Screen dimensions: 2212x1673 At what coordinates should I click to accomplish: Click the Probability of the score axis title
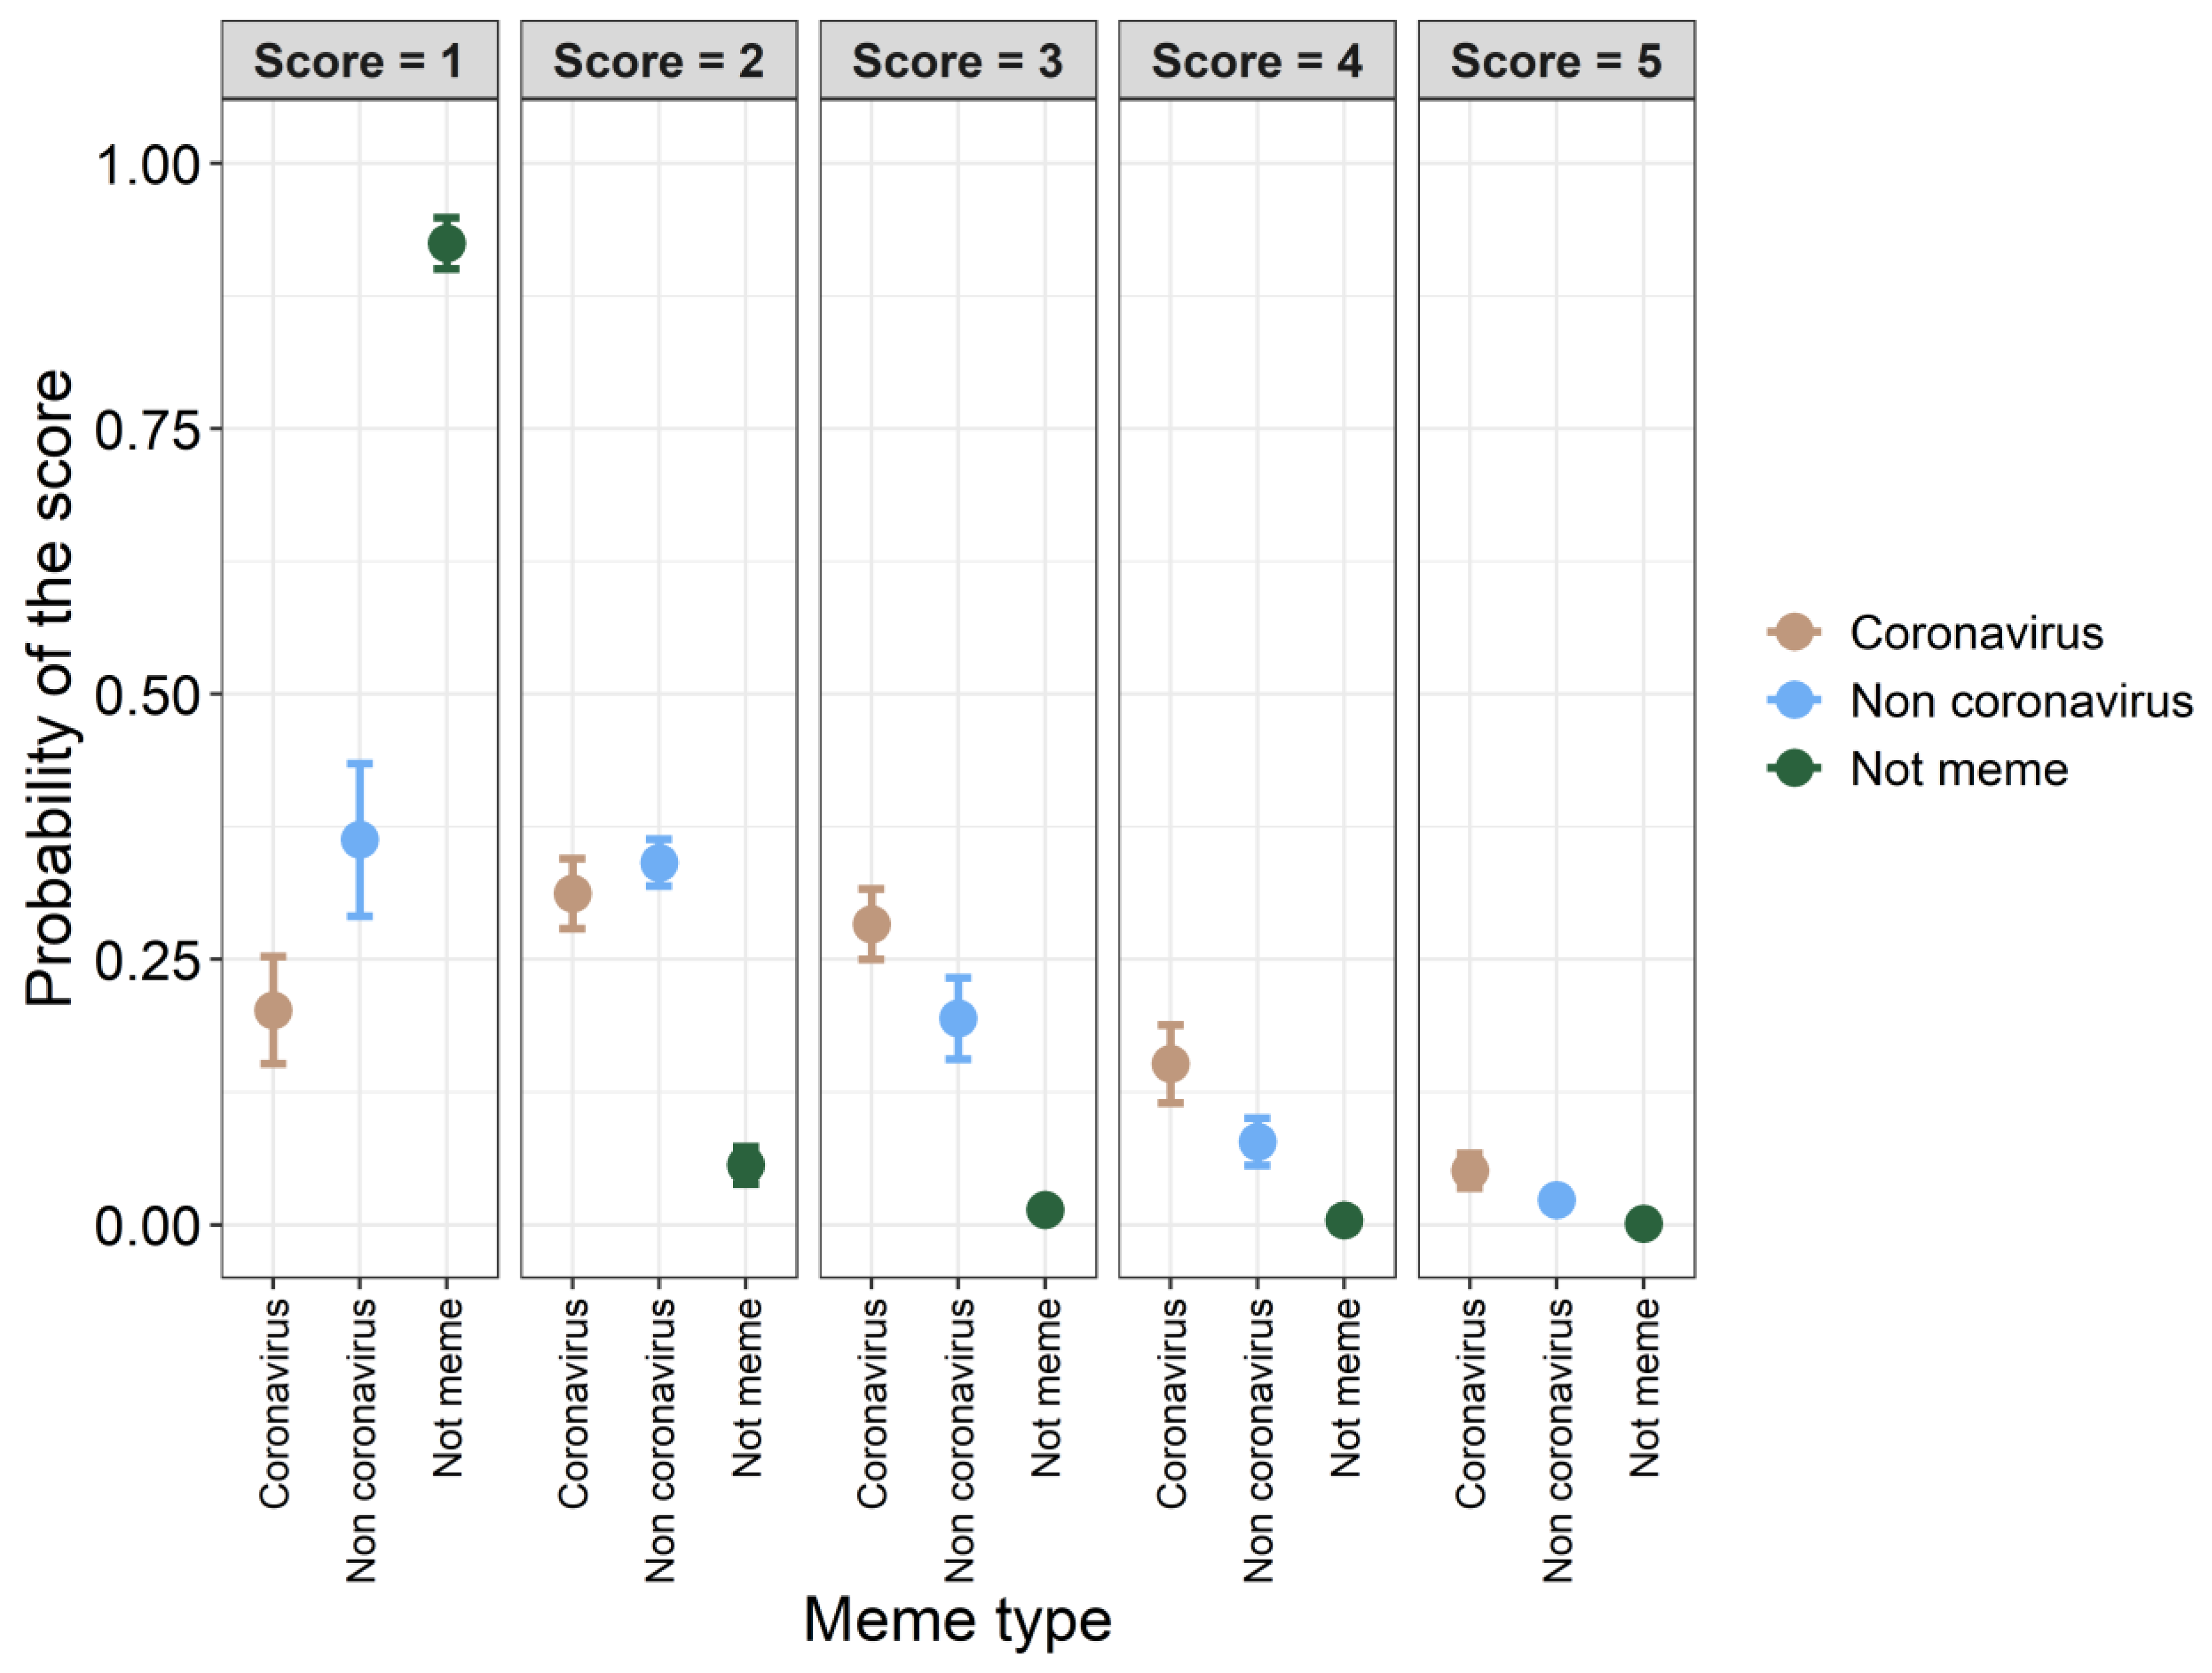50,688
